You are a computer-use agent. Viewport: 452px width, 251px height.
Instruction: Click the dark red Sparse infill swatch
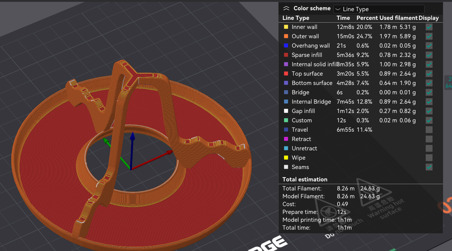286,55
